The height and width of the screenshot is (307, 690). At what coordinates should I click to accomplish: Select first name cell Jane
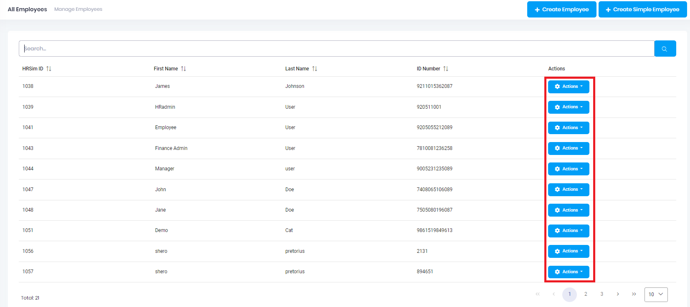point(160,210)
